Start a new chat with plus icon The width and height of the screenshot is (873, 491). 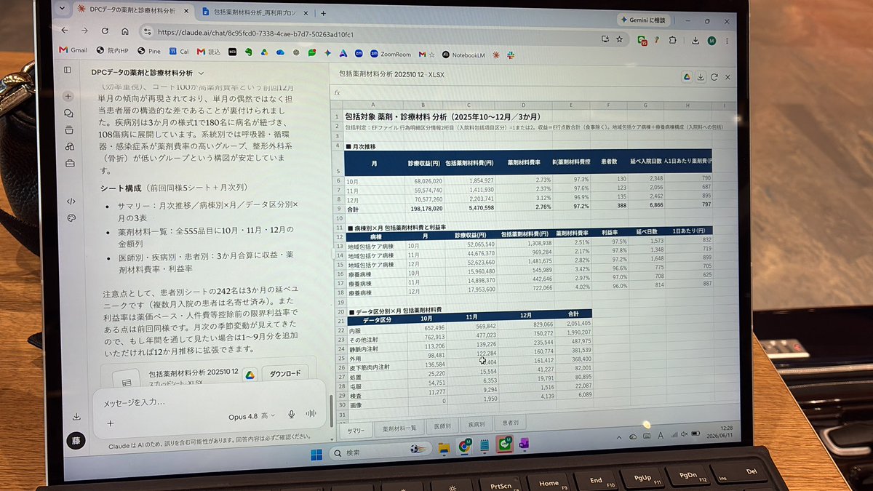68,95
